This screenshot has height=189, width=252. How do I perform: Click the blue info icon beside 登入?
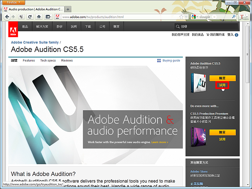[236, 35]
